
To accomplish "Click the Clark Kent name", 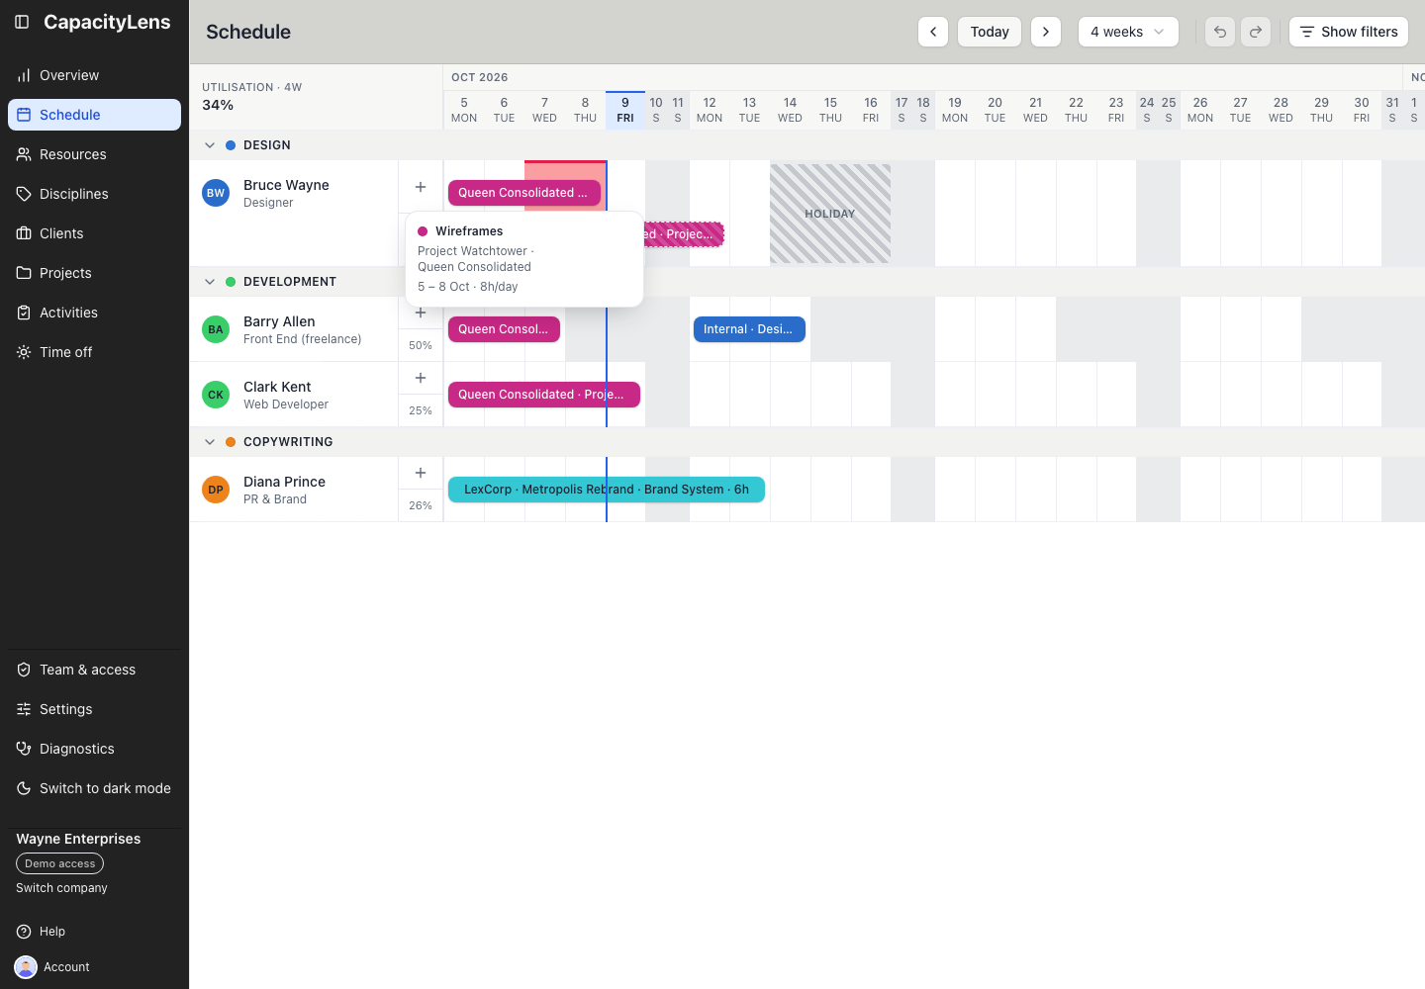I will point(277,387).
